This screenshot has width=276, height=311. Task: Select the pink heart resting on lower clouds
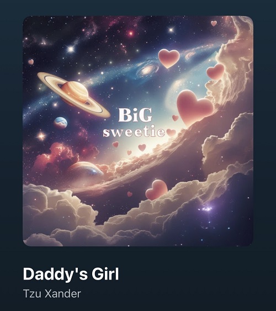(x=157, y=190)
